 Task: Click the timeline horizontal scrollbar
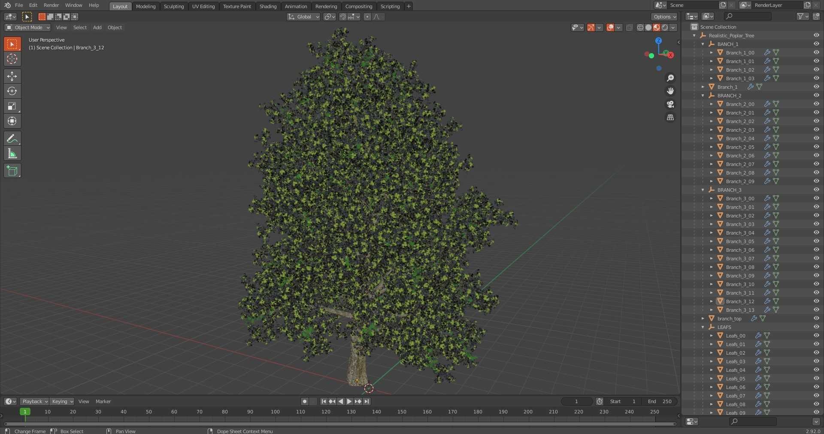[340, 424]
